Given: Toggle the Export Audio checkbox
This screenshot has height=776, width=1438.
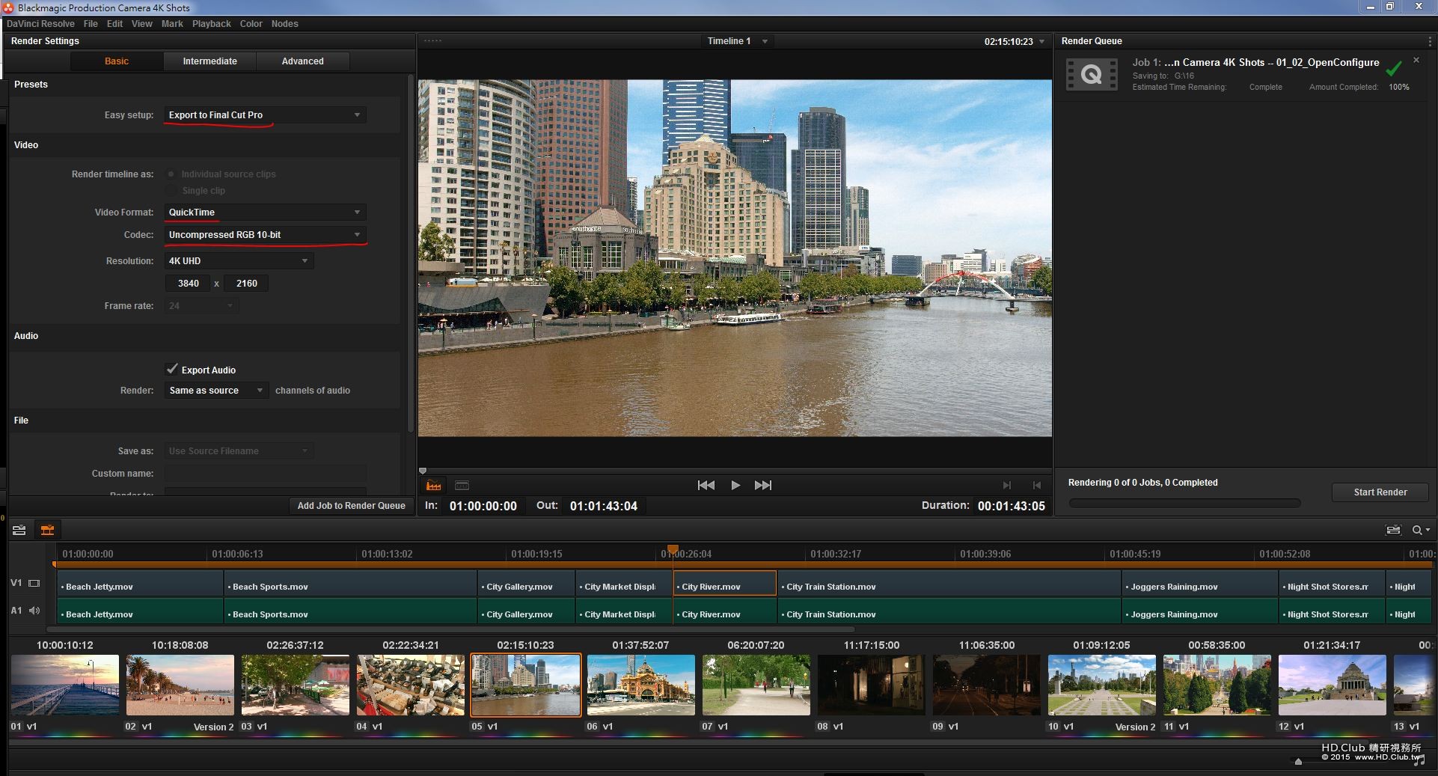Looking at the screenshot, I should 172,369.
